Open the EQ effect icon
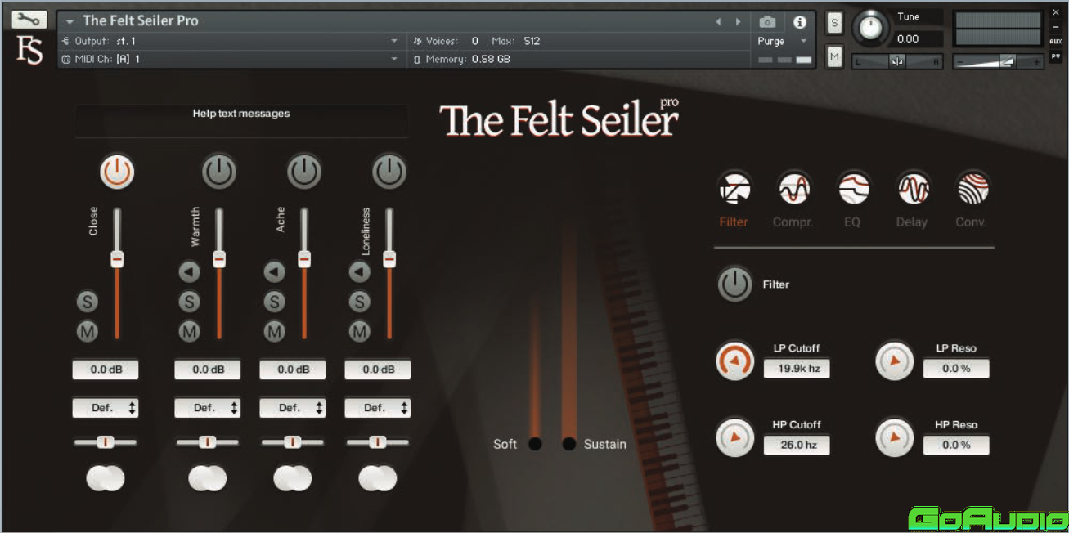The image size is (1069, 533). click(853, 189)
